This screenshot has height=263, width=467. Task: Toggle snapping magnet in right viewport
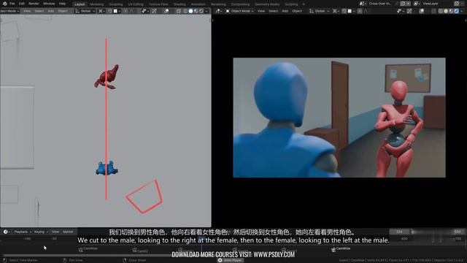344,11
